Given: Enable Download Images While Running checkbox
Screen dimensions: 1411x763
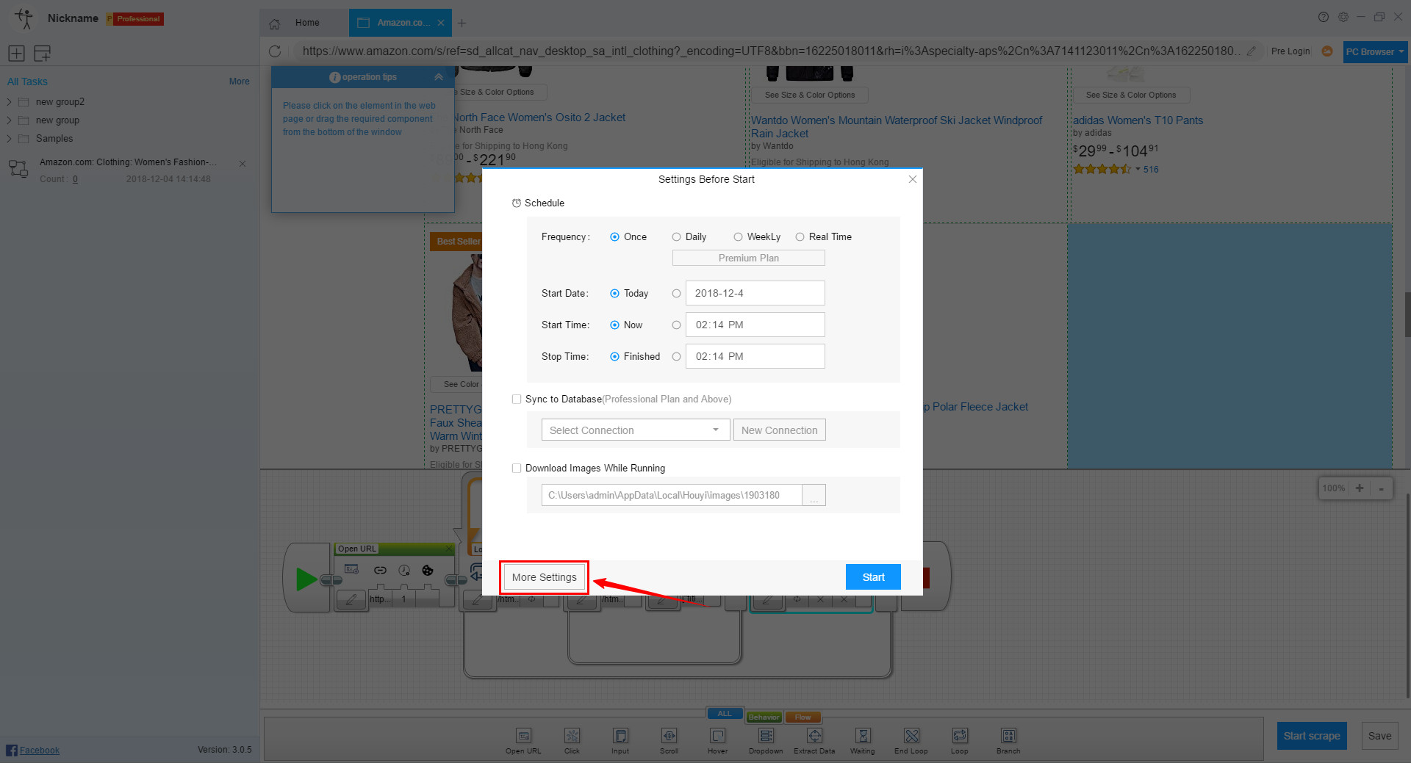Looking at the screenshot, I should pyautogui.click(x=517, y=469).
